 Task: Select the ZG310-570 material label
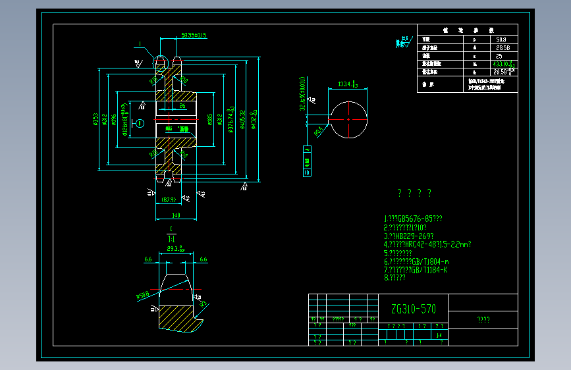tap(414, 309)
